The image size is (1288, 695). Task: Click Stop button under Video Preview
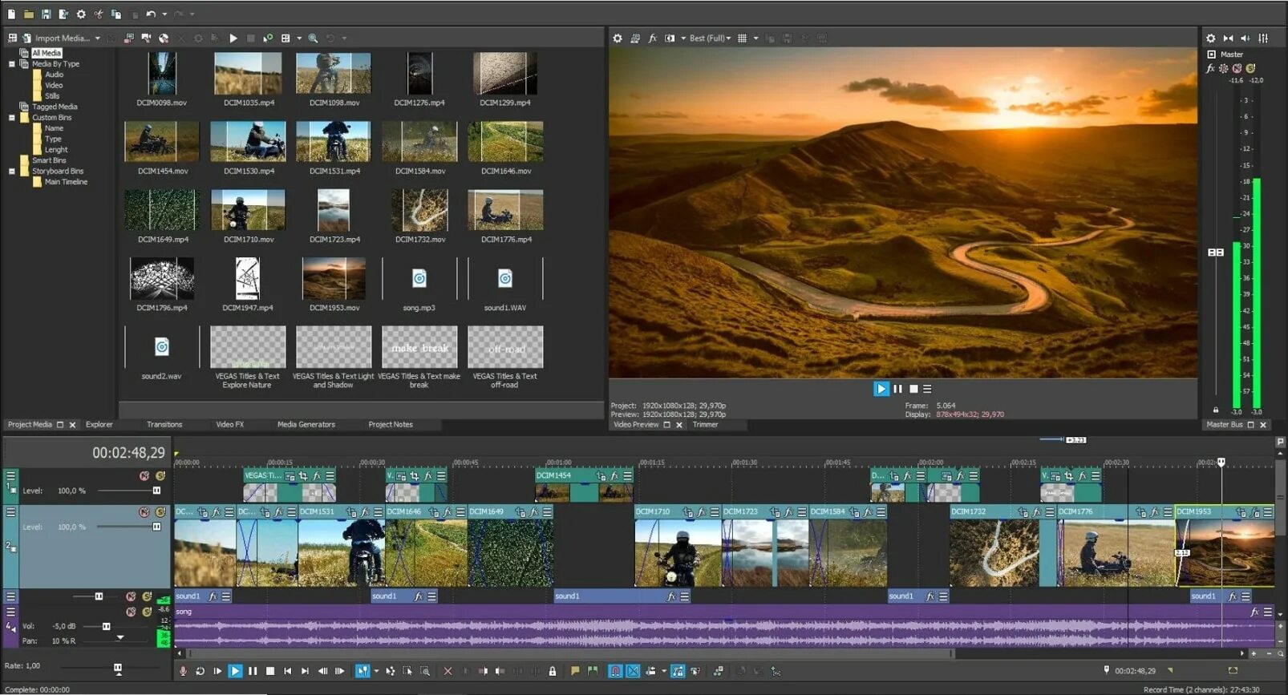click(x=913, y=389)
